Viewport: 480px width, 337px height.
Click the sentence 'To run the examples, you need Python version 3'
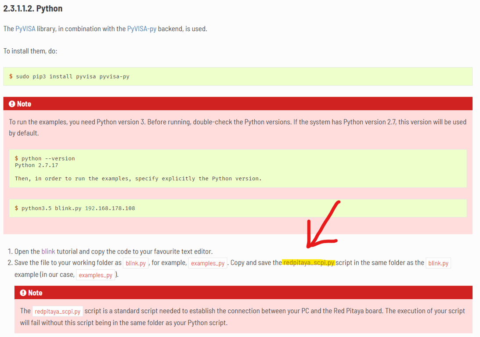point(77,122)
